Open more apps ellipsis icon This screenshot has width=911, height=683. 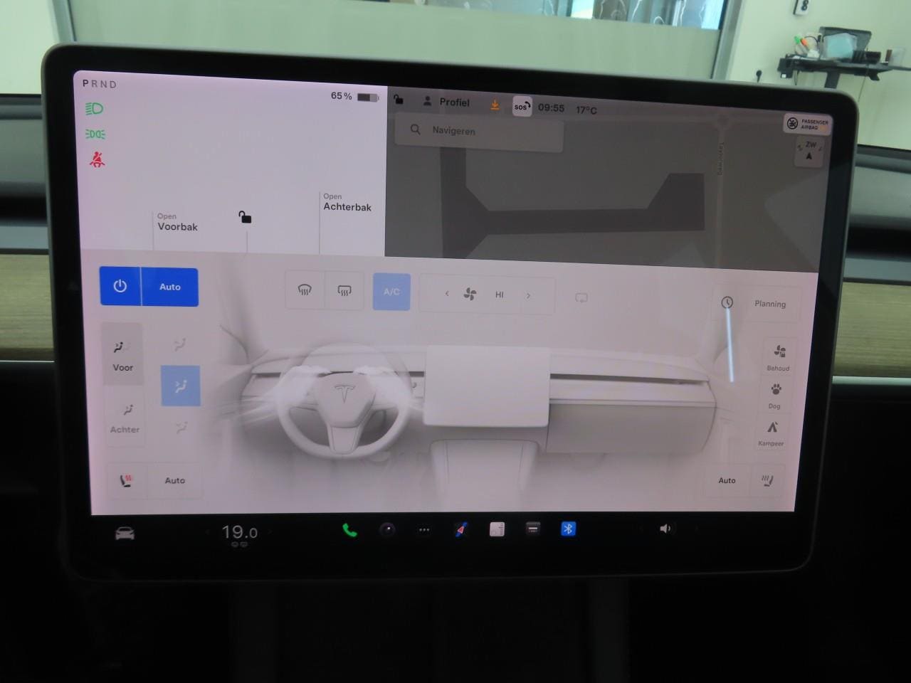[x=424, y=530]
